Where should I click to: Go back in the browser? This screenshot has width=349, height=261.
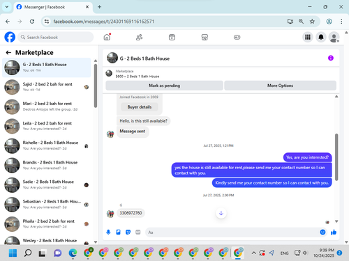(8, 22)
